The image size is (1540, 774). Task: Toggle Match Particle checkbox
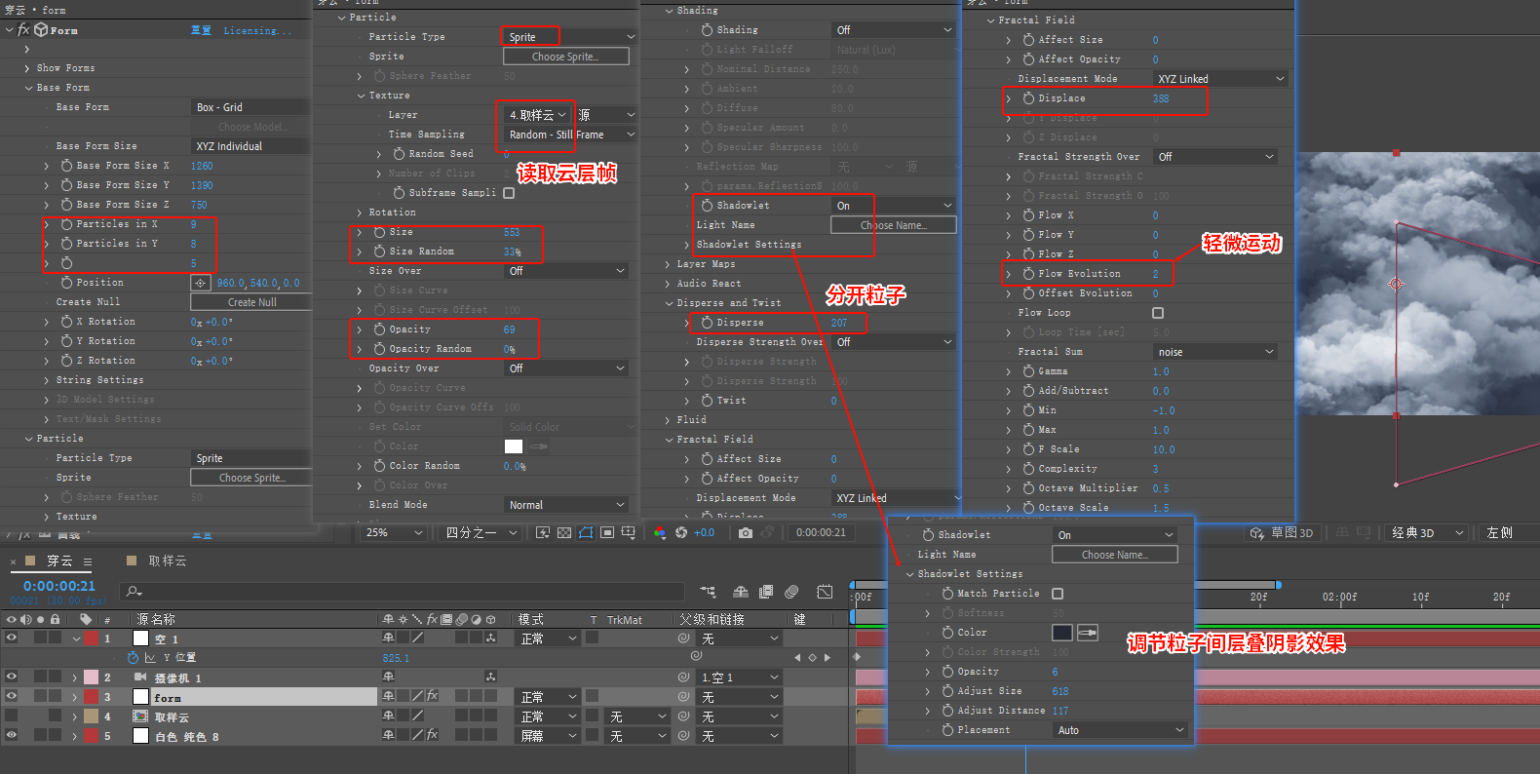(x=1058, y=594)
